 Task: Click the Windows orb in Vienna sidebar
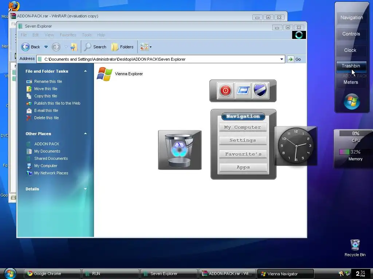tap(352, 102)
